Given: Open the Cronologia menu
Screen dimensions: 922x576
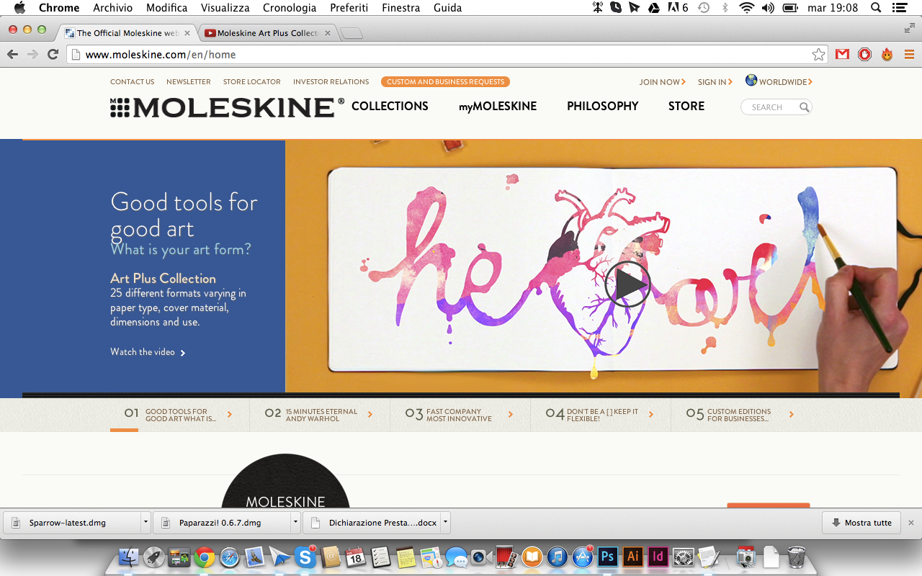Looking at the screenshot, I should (x=290, y=8).
